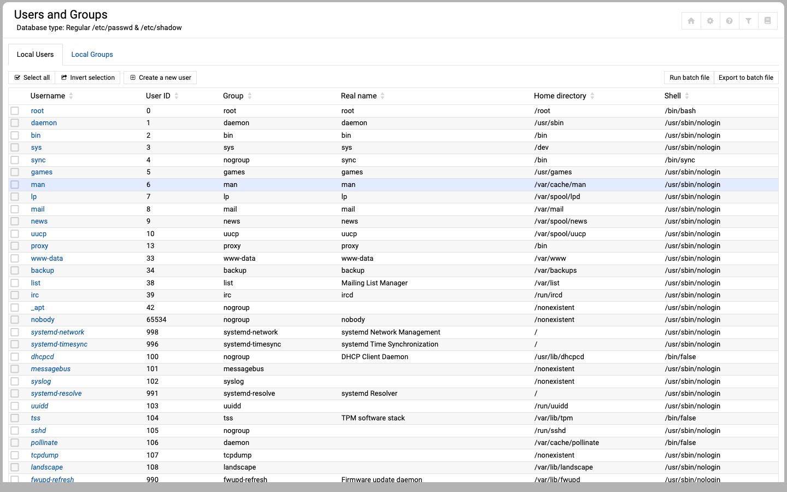This screenshot has width=787, height=492.
Task: Select the Local Users tab
Action: point(35,55)
